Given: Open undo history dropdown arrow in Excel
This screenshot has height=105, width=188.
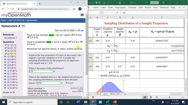Looking at the screenshot, I should (111, 3).
